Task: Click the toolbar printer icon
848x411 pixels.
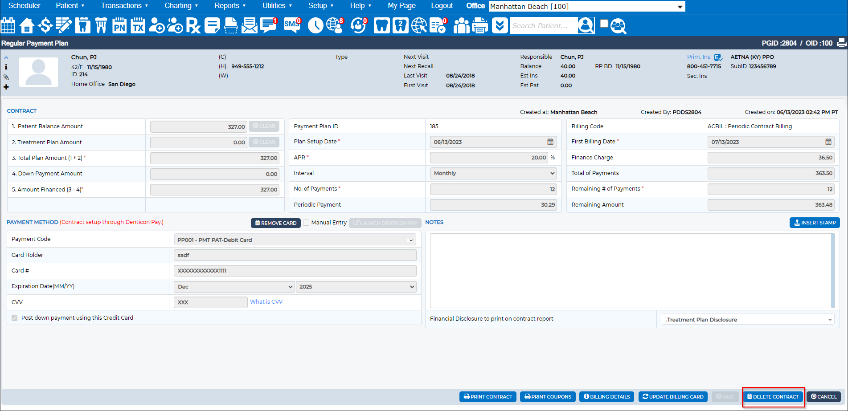Action: (480, 25)
